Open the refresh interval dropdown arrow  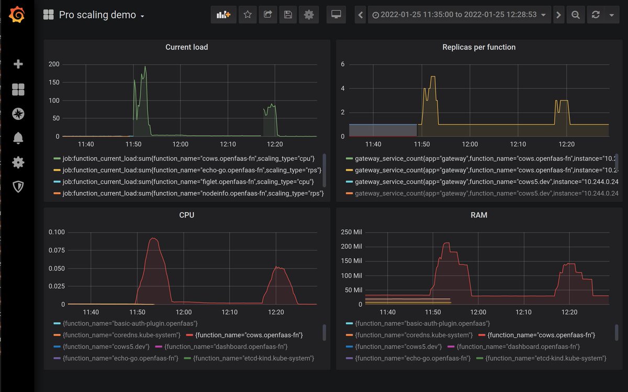(x=612, y=15)
